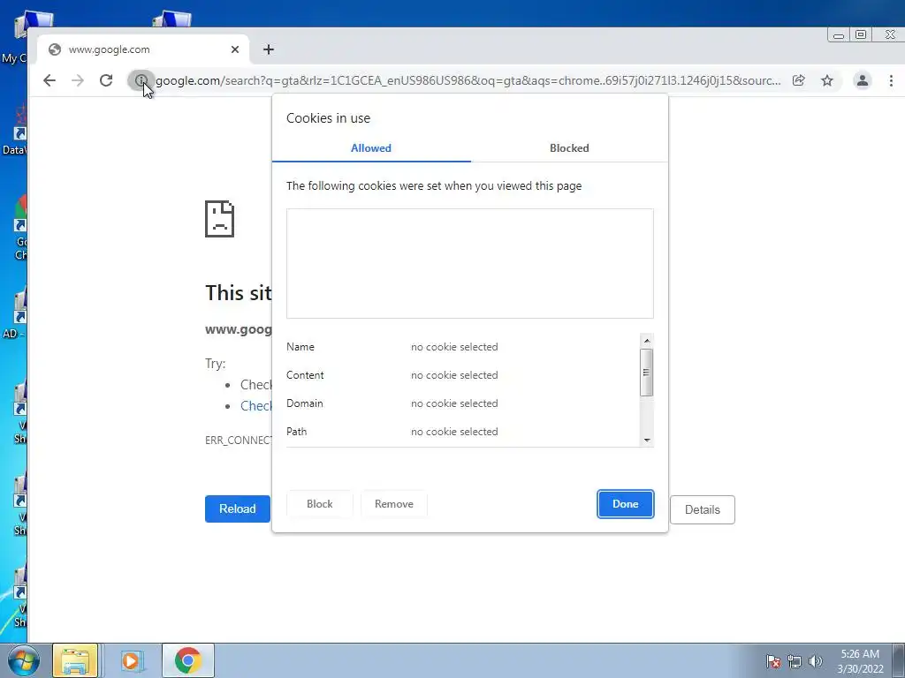The image size is (905, 678).
Task: Open Action Center flag tray icon
Action: pyautogui.click(x=772, y=661)
